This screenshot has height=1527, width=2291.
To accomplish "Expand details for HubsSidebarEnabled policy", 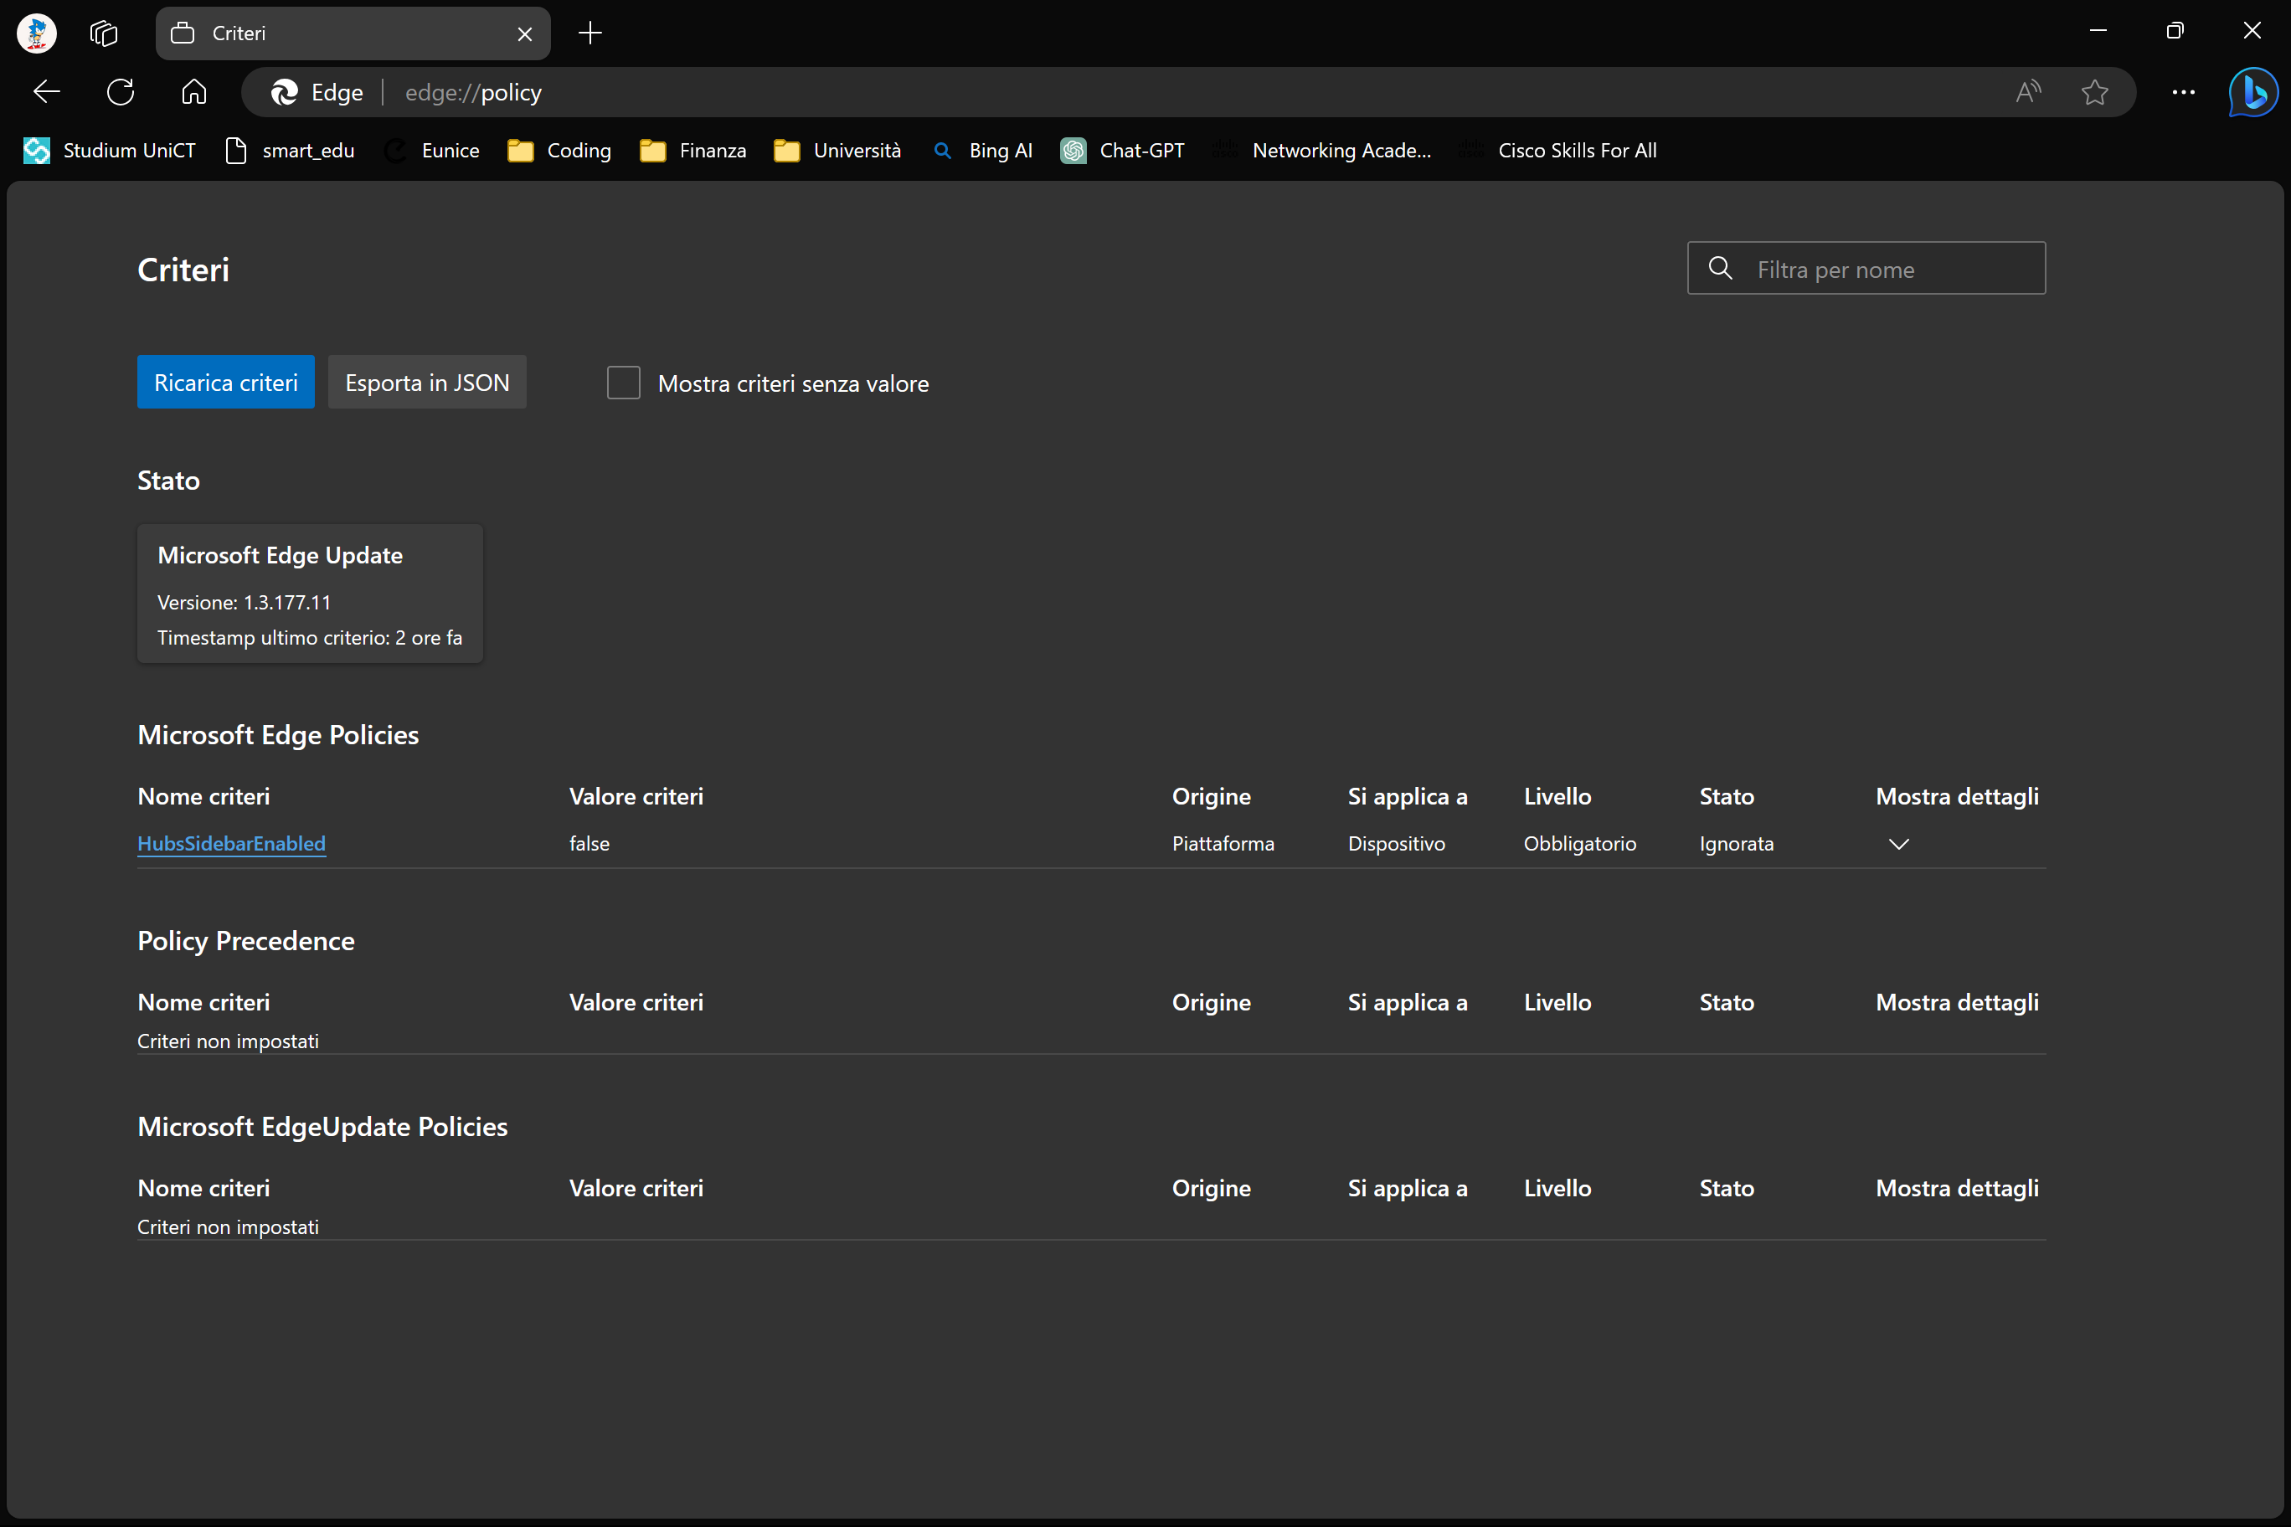I will click(1897, 843).
